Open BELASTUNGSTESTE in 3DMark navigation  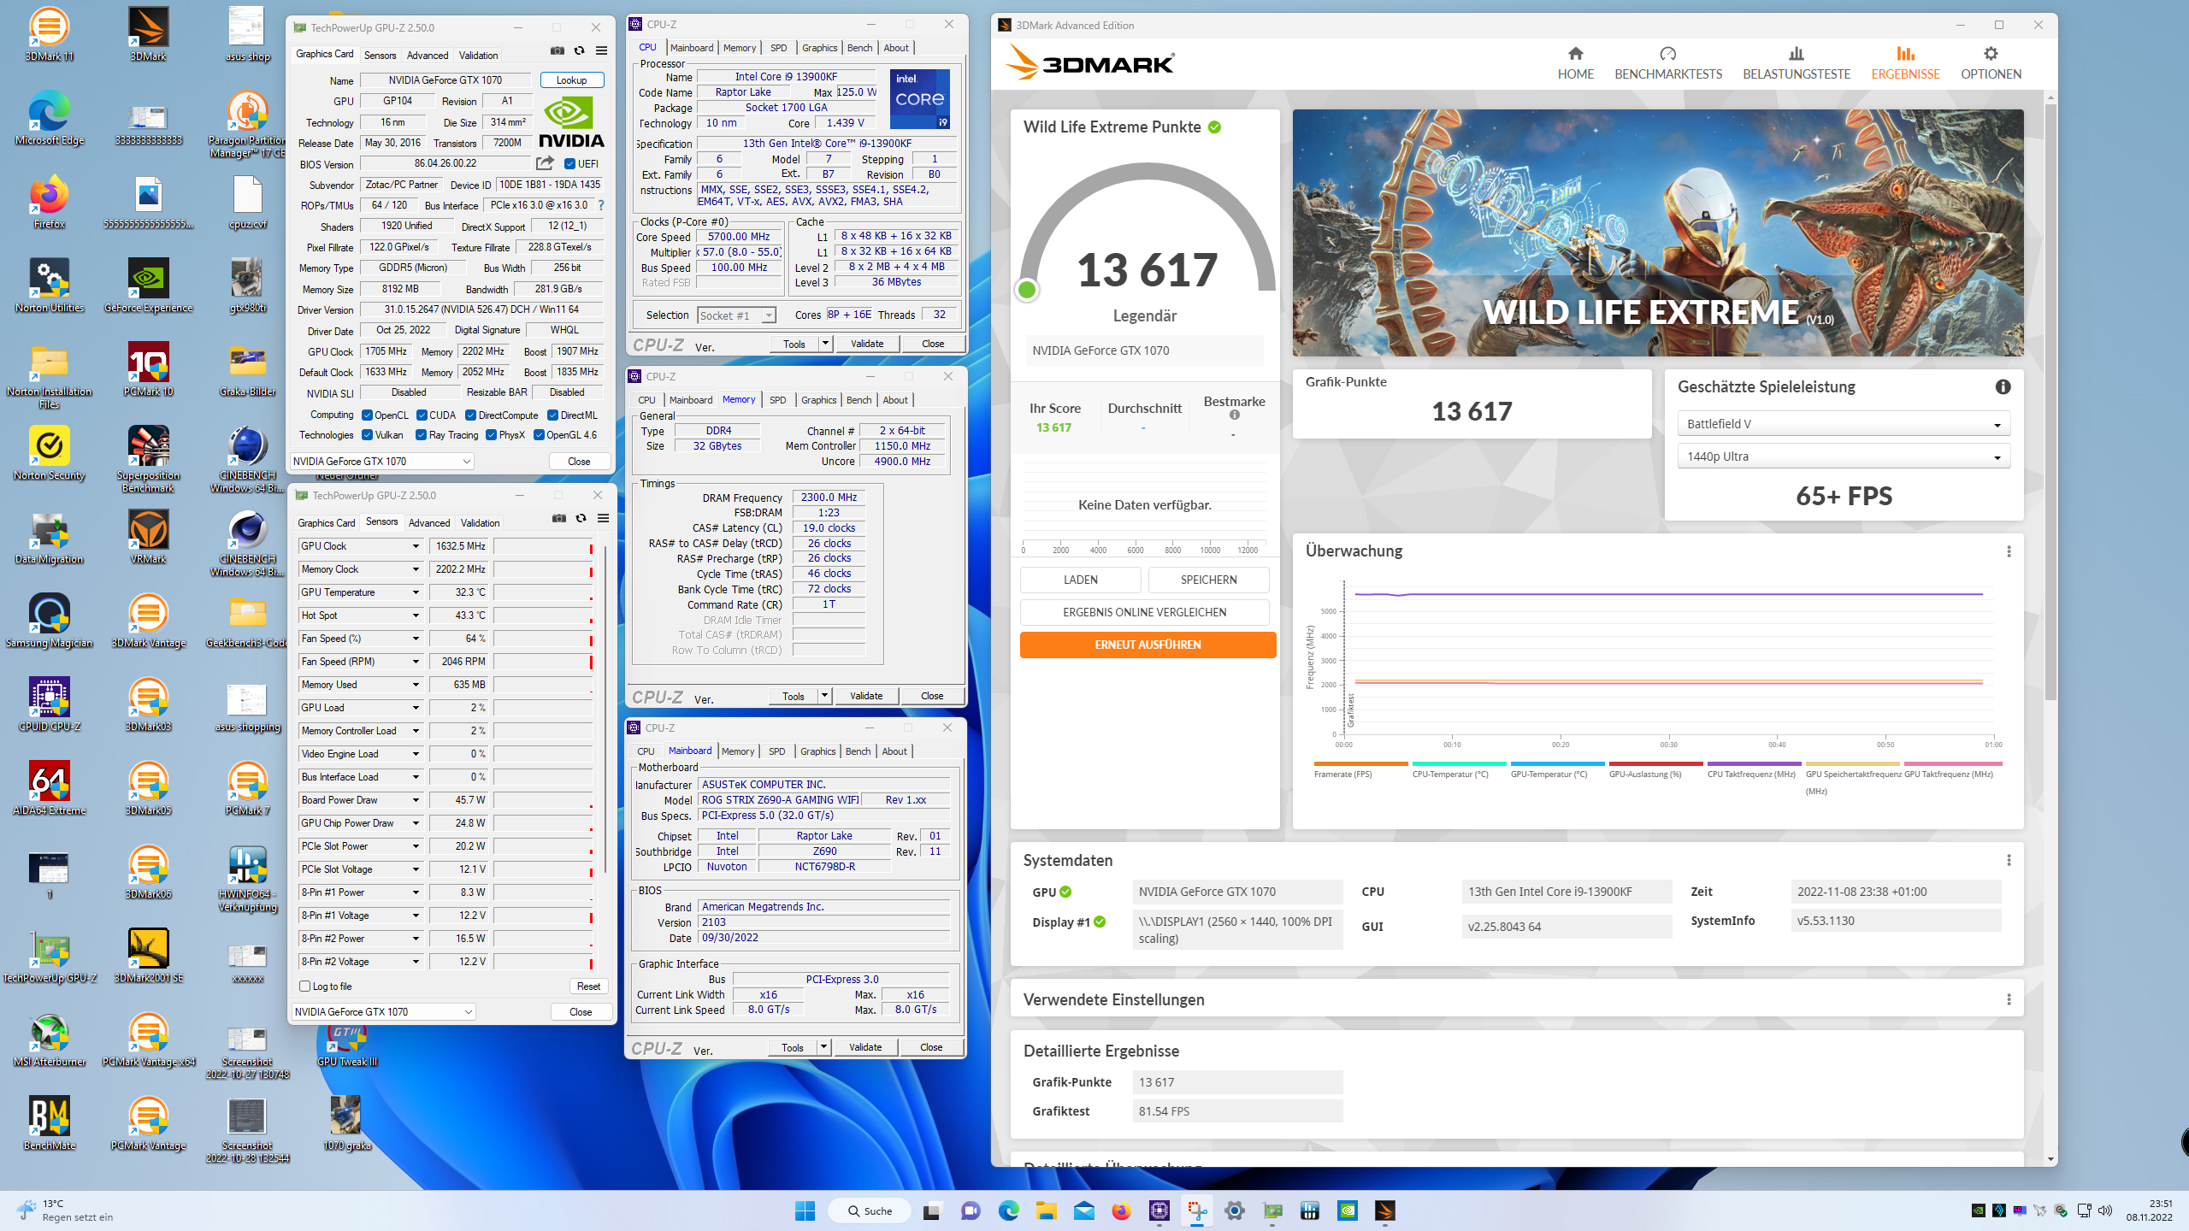[x=1796, y=64]
